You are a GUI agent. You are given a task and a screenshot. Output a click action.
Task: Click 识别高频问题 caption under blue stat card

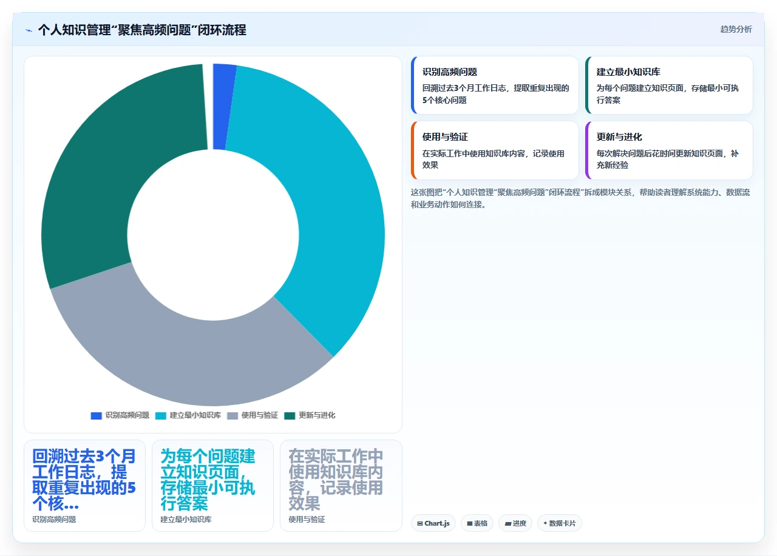pos(54,520)
